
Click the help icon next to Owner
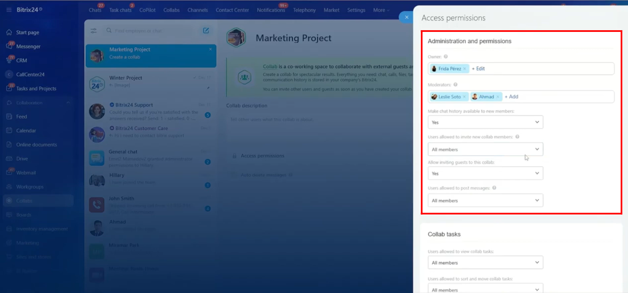click(x=446, y=57)
